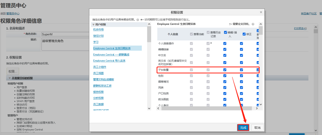Toggle 编辑/插入 checkbox for 政治面貌

[x=225, y=99]
